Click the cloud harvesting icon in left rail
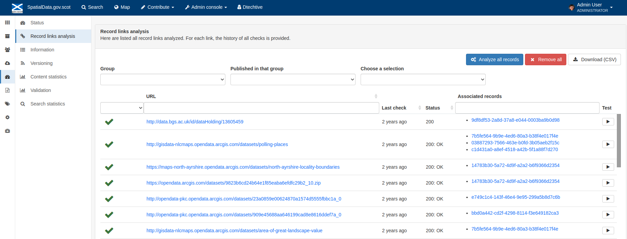The image size is (627, 239). (7, 63)
